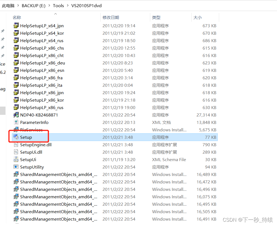Click the XML Schema File type cell
This screenshot has width=277, height=225.
[x=169, y=159]
